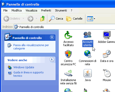
Task: Open the views dropdown arrow
Action: (x=94, y=19)
